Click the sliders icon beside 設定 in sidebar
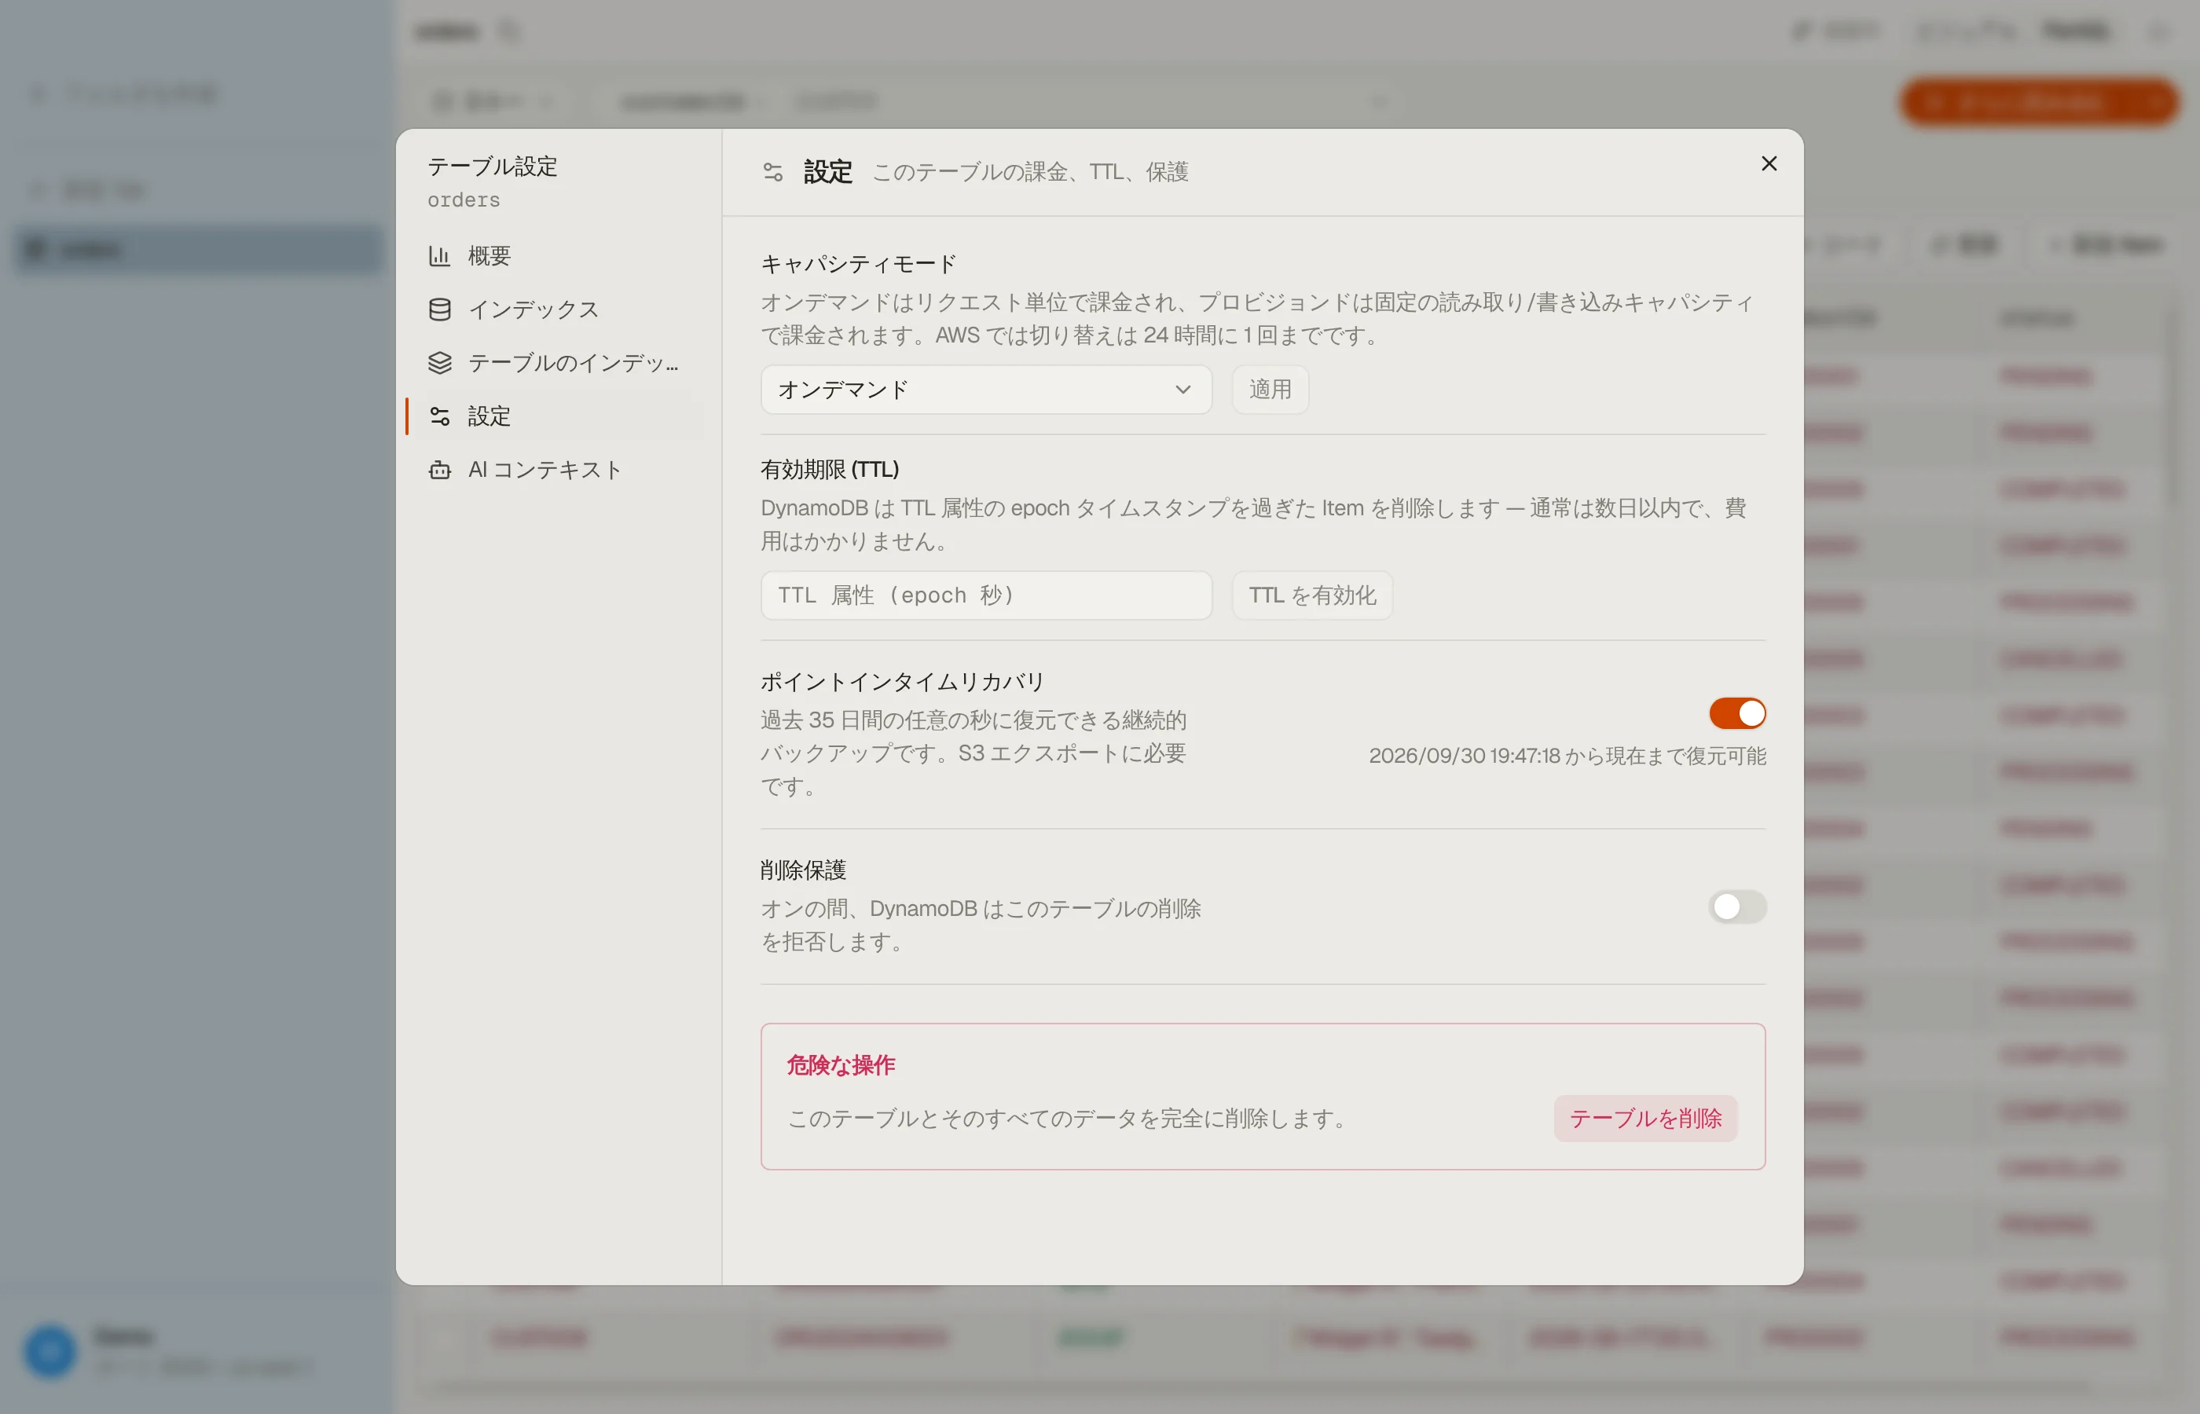Image resolution: width=2200 pixels, height=1414 pixels. [x=440, y=416]
